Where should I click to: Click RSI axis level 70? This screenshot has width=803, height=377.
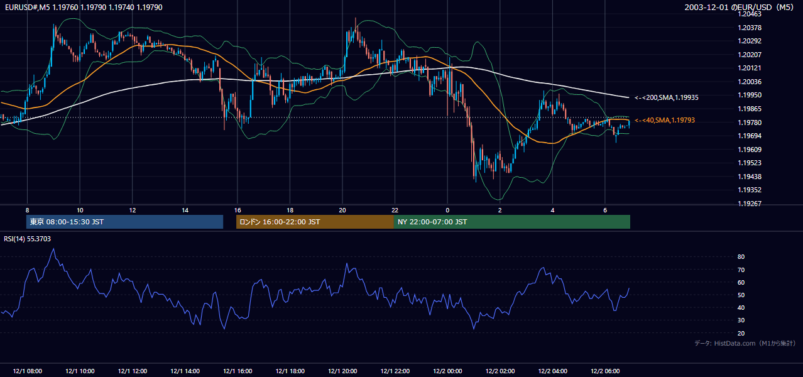tap(741, 270)
